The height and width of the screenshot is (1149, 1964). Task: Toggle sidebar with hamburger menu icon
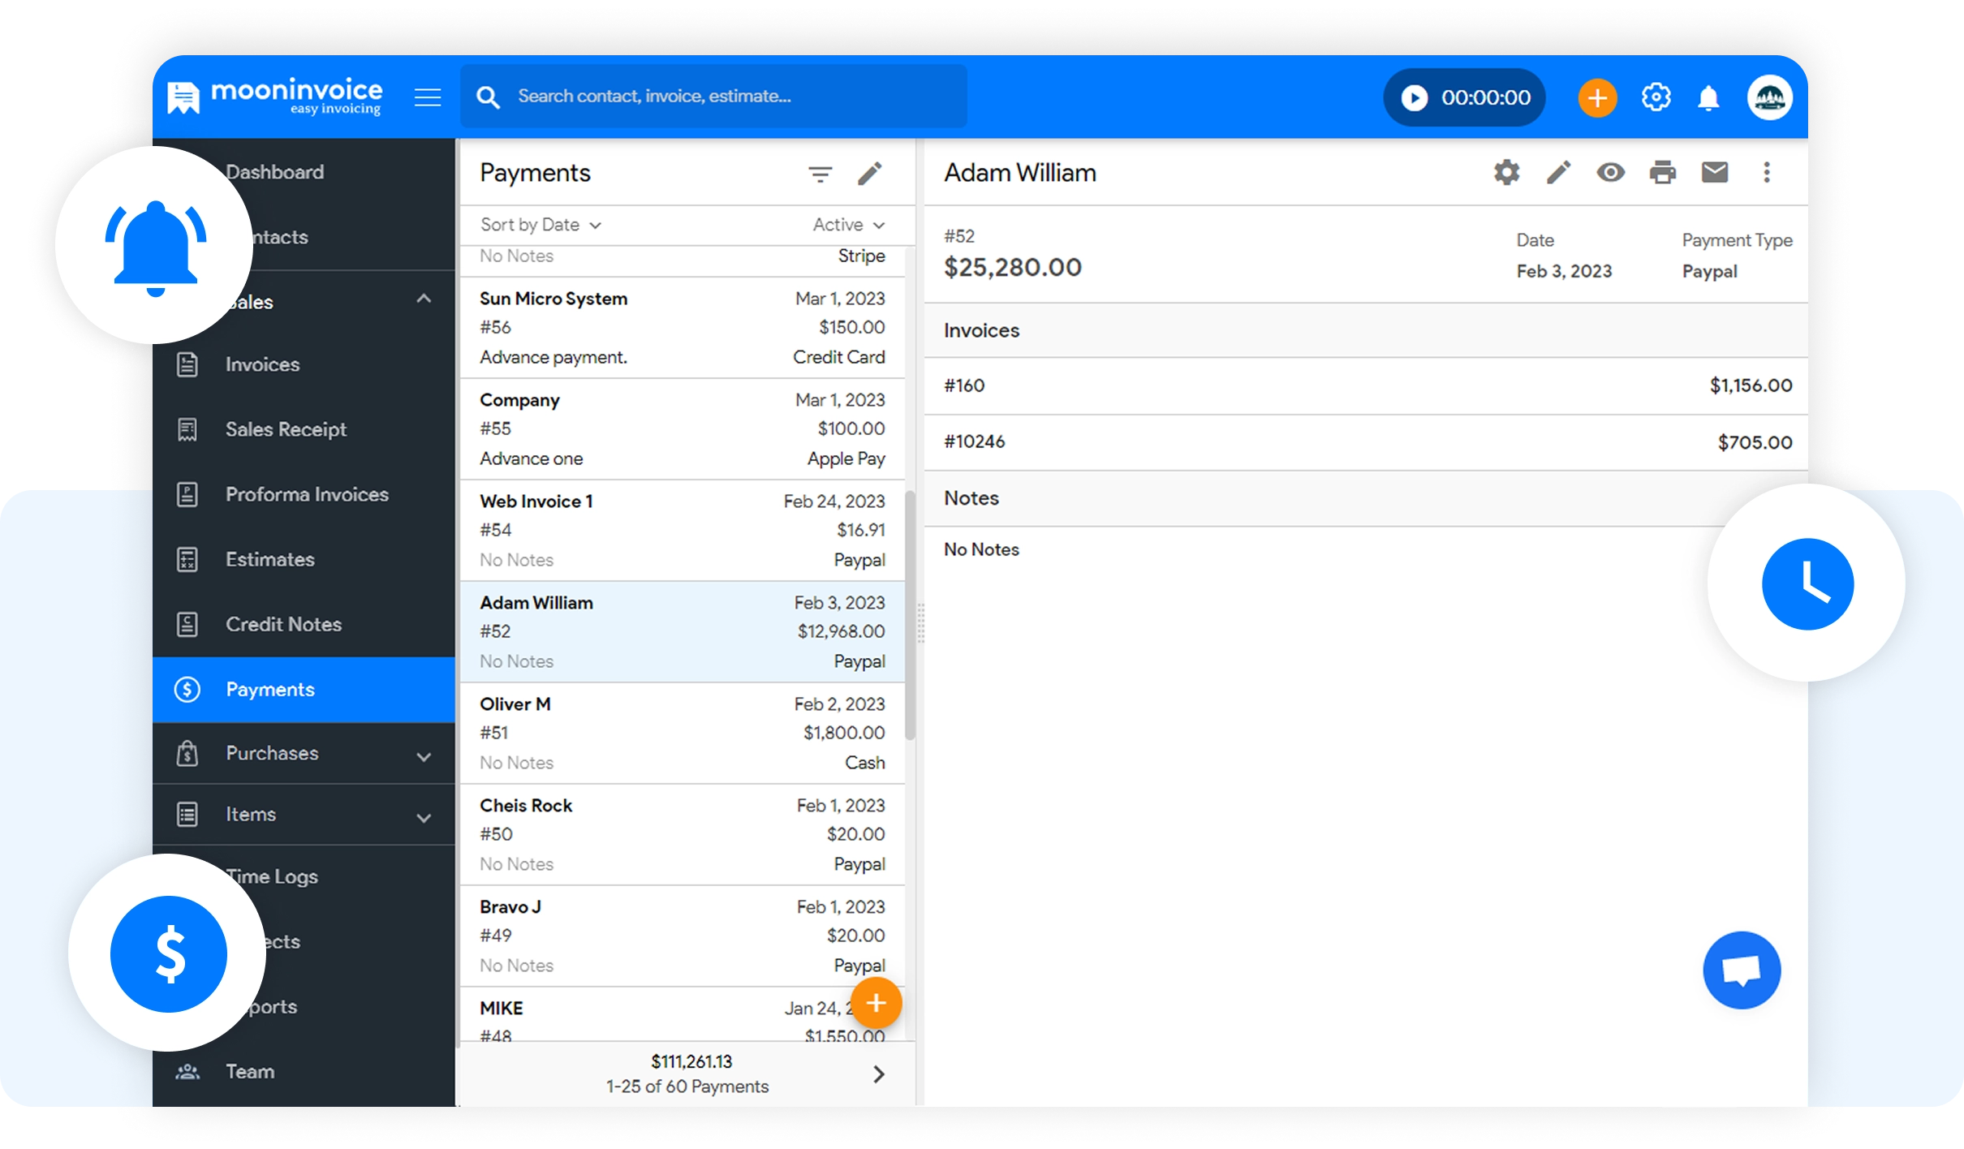tap(428, 98)
